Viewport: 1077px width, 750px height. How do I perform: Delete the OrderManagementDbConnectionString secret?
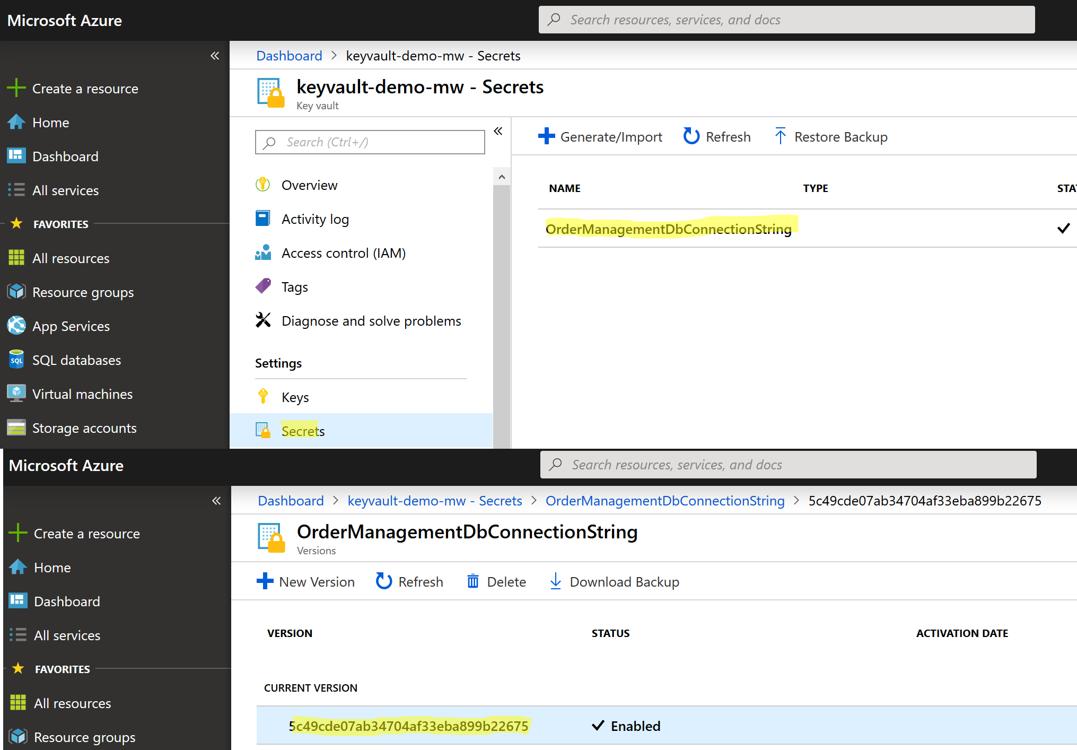click(x=496, y=581)
